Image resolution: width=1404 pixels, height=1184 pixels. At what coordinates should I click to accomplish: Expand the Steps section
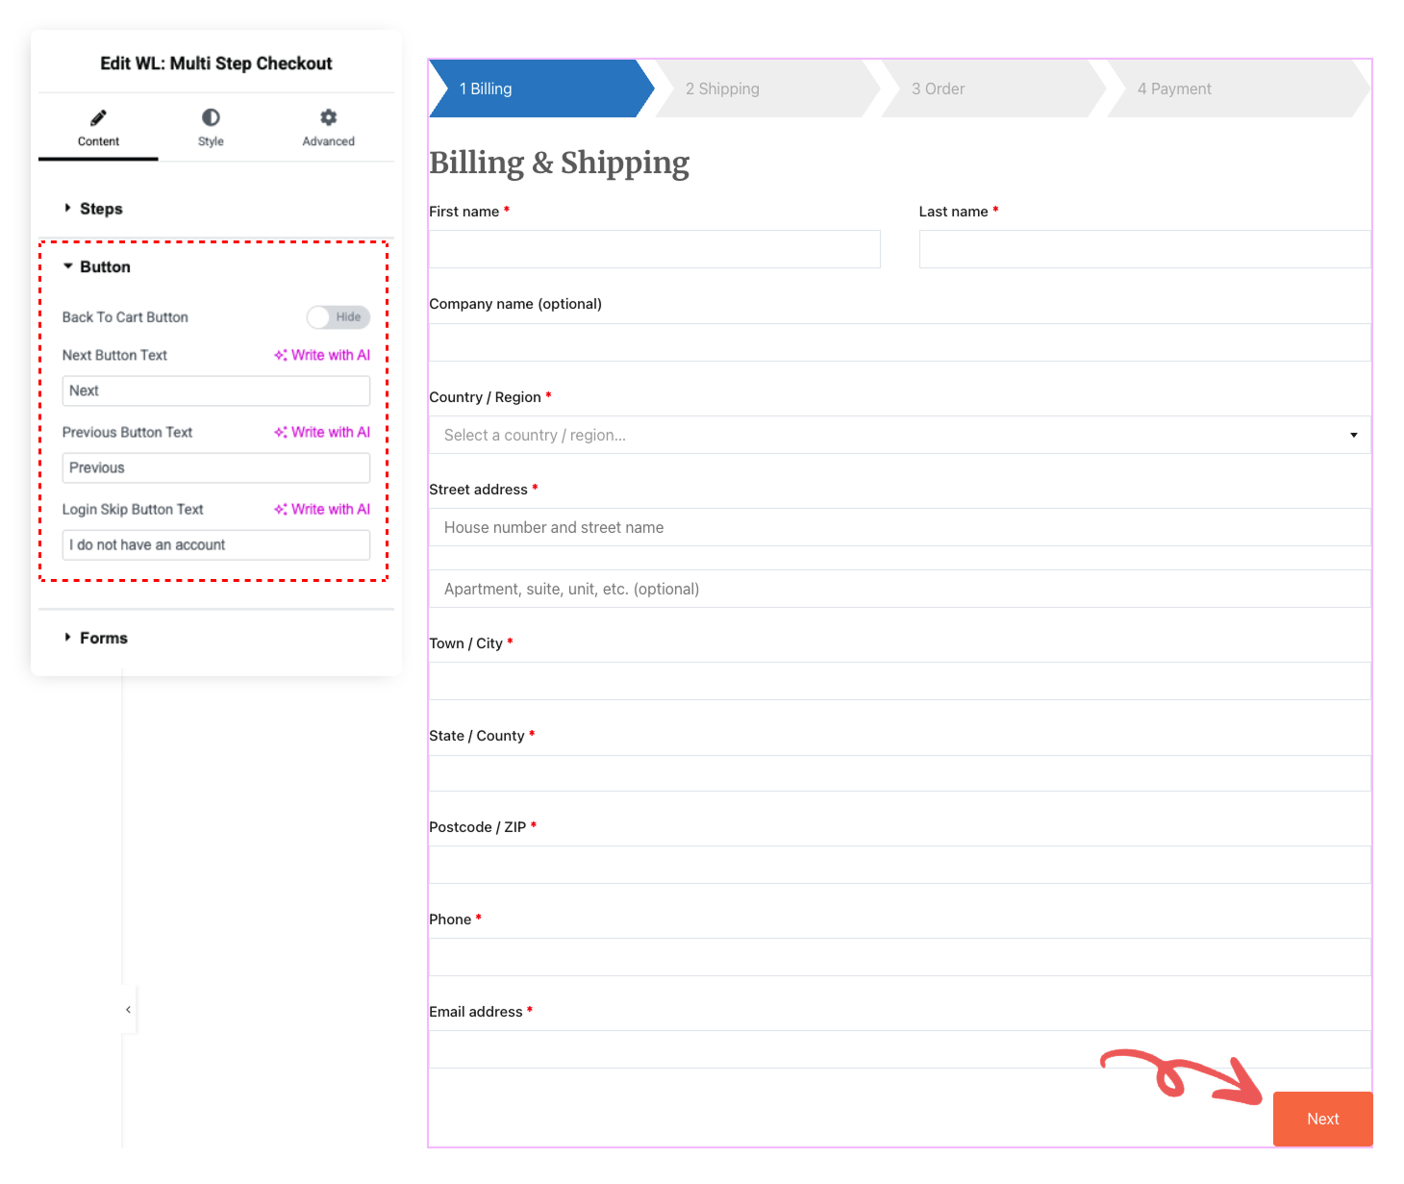(102, 208)
